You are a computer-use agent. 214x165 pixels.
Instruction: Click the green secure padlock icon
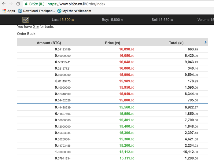coord(26,4)
